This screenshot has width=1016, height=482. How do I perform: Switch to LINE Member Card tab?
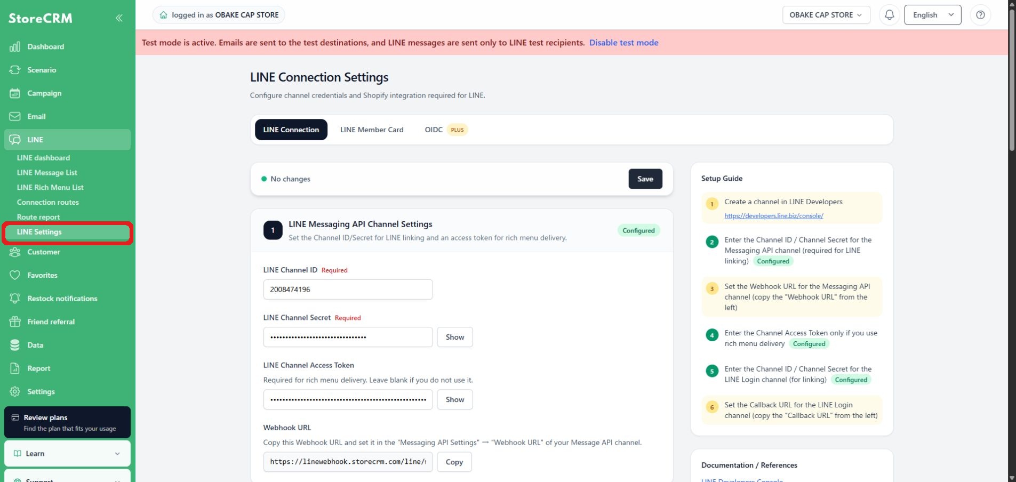[372, 130]
